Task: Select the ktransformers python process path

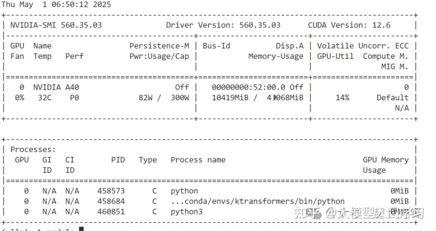Action: tap(258, 201)
